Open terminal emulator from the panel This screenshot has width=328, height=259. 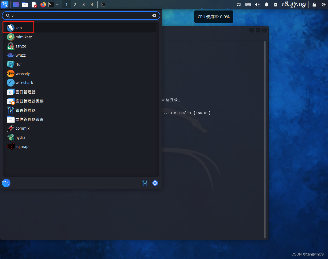51,5
